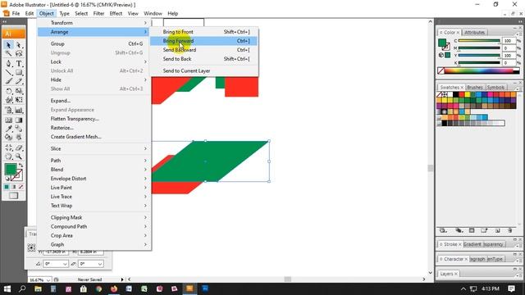Image resolution: width=525 pixels, height=295 pixels.
Task: Open the zoom level dropdown showing 16.67%
Action: pos(48,279)
